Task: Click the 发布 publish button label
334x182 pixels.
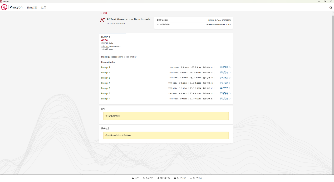Action: 137,178
